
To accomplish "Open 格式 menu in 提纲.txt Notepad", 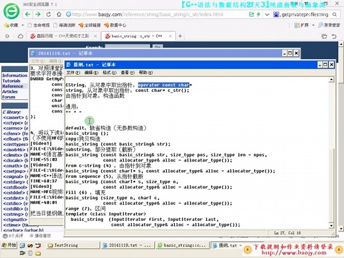I will (109, 73).
